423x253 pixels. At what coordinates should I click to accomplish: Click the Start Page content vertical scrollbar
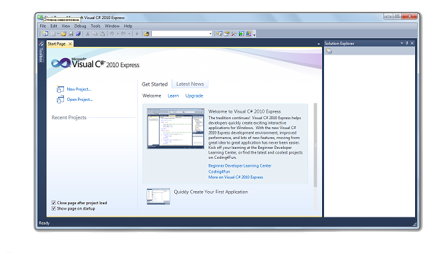(x=315, y=145)
